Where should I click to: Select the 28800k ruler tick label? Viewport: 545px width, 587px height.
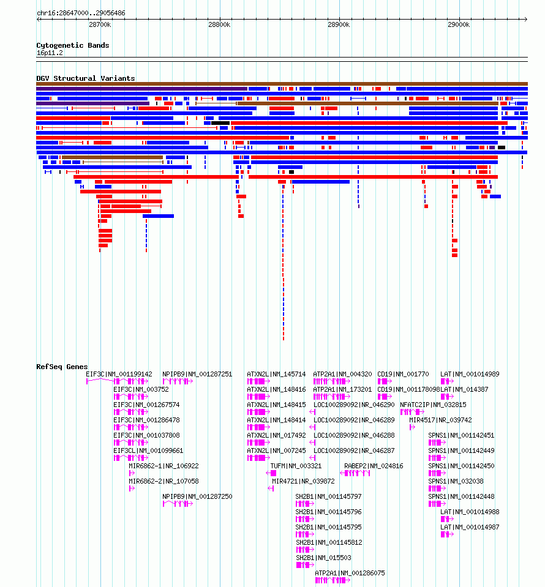pyautogui.click(x=219, y=24)
